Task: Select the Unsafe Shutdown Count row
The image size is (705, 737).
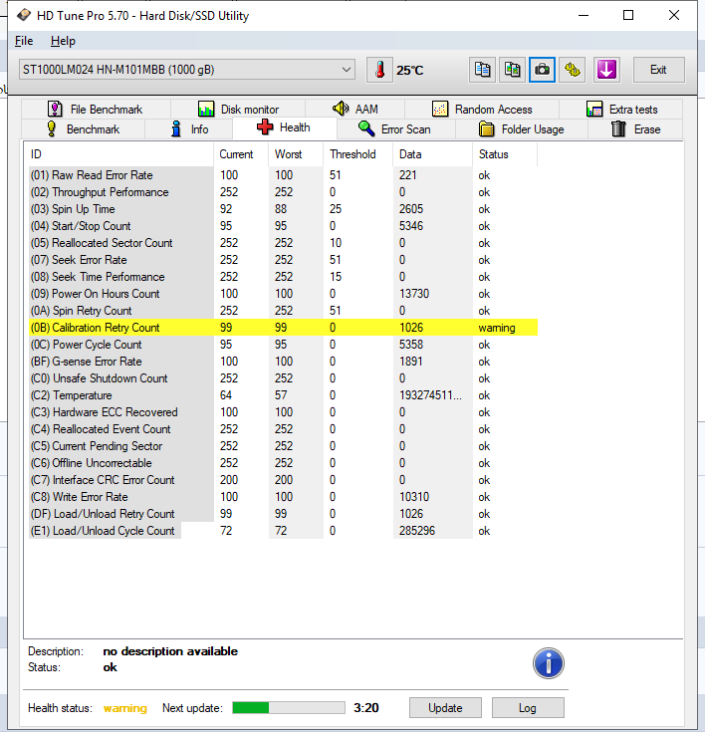Action: point(284,378)
